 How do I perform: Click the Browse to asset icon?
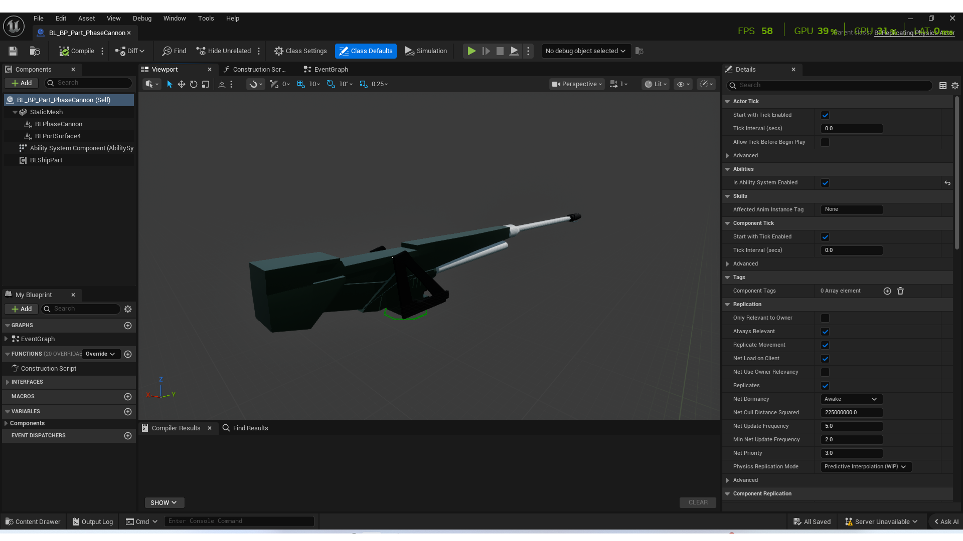point(35,51)
